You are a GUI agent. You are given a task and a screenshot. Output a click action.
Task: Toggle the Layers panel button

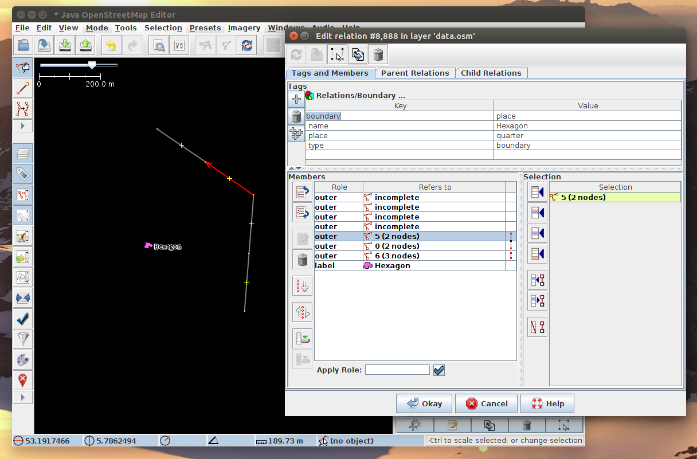23,154
